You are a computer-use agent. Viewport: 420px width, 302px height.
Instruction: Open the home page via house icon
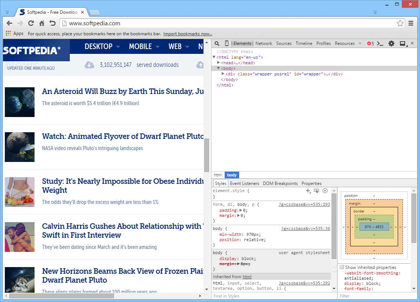(x=42, y=23)
